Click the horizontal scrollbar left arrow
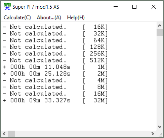164x138 pixels. [4, 134]
